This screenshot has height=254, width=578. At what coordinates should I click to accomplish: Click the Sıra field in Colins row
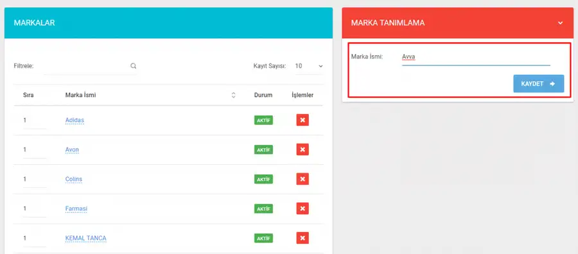pos(34,179)
